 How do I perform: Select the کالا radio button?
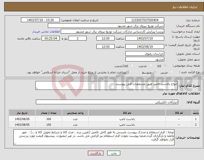[x=165, y=66]
